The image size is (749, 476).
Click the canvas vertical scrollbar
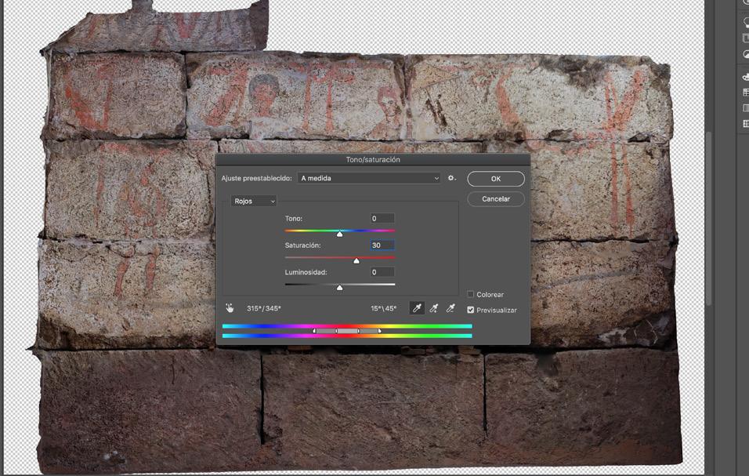point(709,217)
